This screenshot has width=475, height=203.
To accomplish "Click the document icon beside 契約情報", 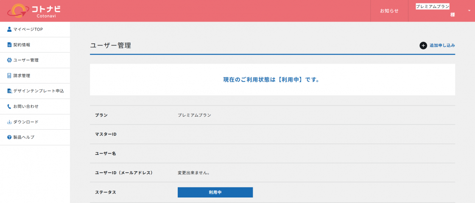I will click(x=9, y=44).
